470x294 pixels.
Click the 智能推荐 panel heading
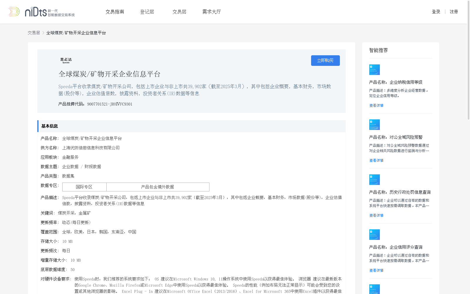click(379, 51)
